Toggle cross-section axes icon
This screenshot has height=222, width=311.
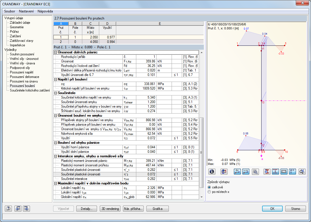292,171
